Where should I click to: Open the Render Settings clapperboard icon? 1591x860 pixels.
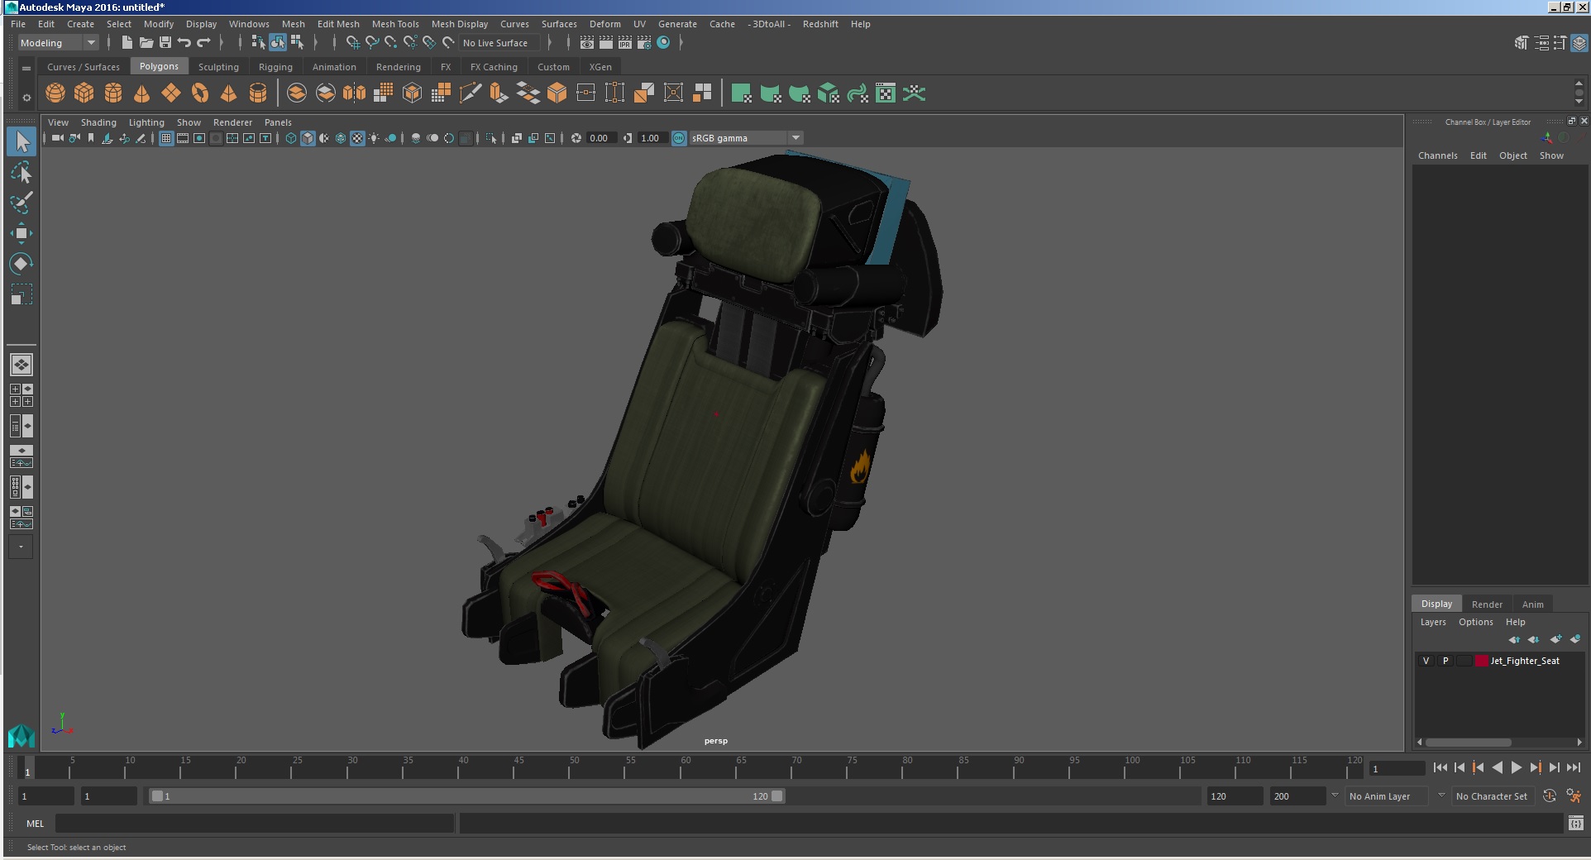pos(644,43)
